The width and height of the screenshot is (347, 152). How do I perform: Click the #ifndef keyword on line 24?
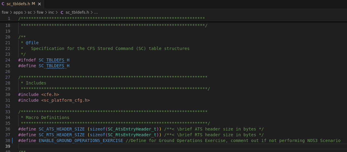(27, 60)
